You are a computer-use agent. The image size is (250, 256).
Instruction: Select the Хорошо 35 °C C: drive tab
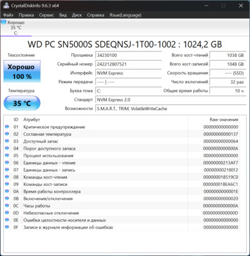pyautogui.click(x=16, y=28)
